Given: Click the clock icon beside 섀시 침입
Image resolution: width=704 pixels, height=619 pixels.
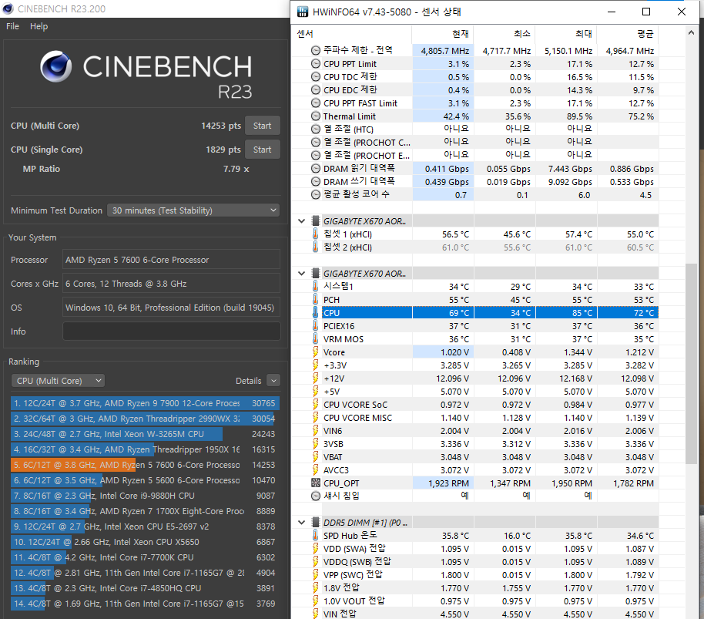Looking at the screenshot, I should pyautogui.click(x=316, y=496).
